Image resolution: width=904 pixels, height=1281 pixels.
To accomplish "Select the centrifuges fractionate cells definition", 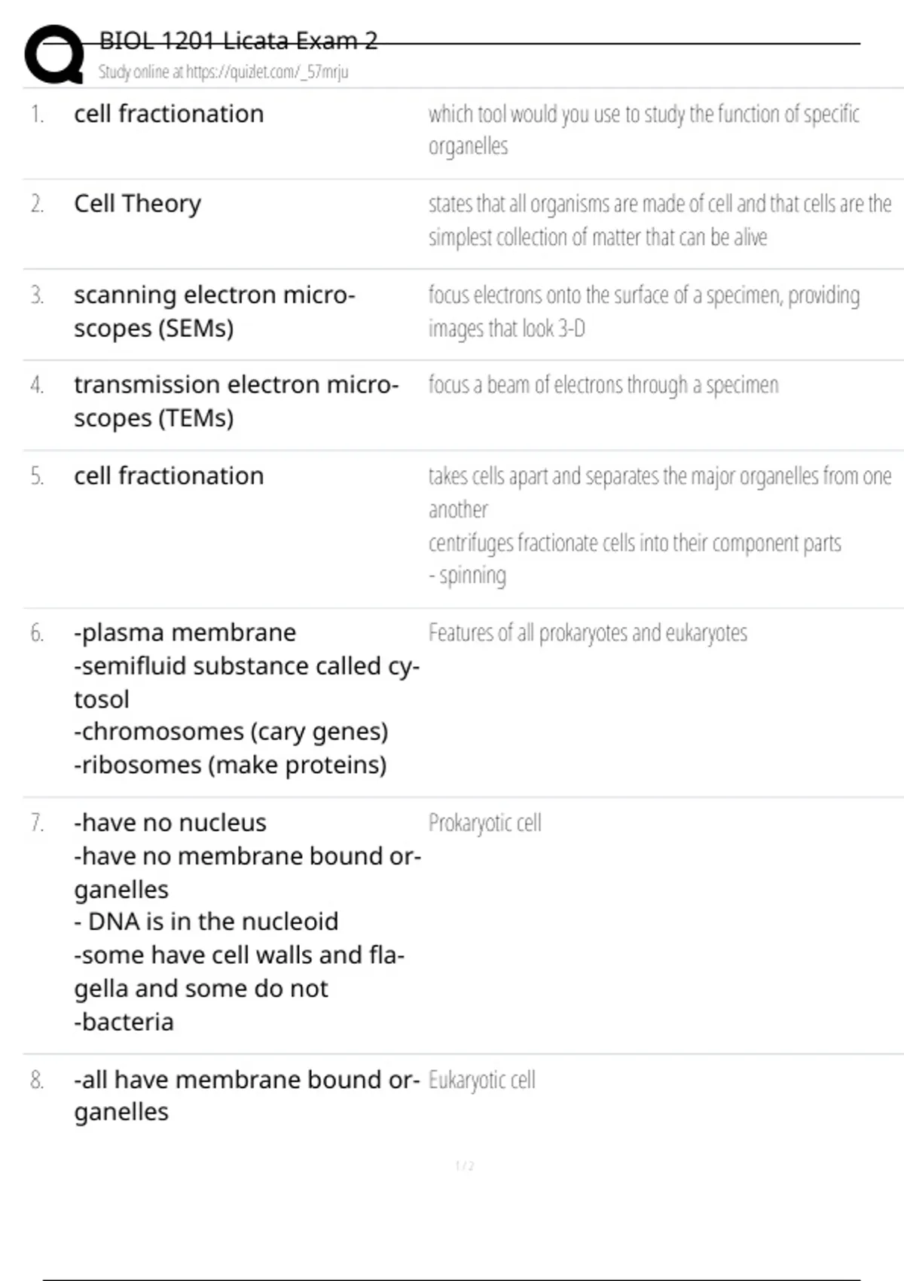I will [634, 543].
